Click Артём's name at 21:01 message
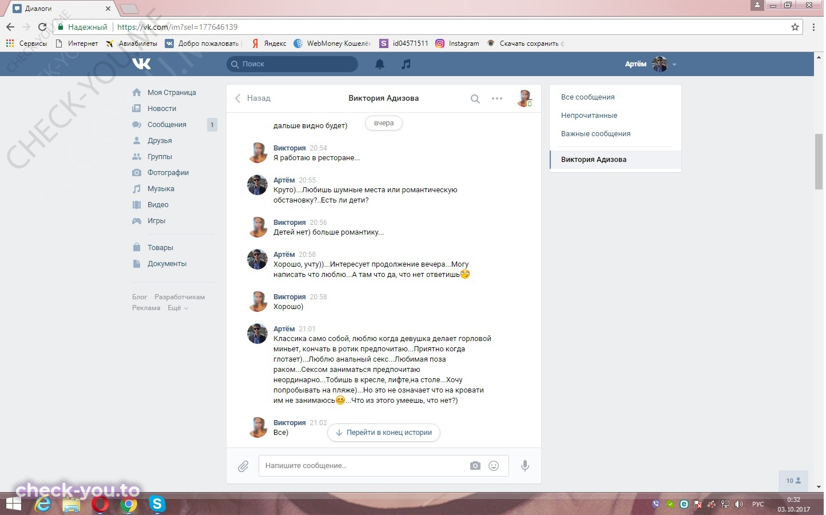The height and width of the screenshot is (515, 826). tap(284, 328)
